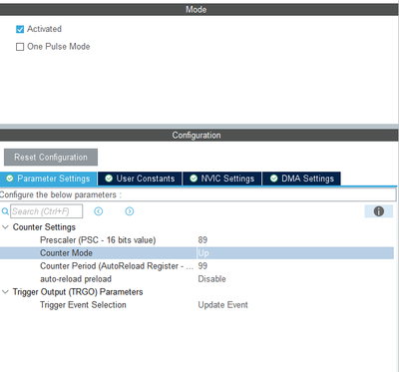Select the Prescaler (PSC) parameter row

pyautogui.click(x=197, y=240)
